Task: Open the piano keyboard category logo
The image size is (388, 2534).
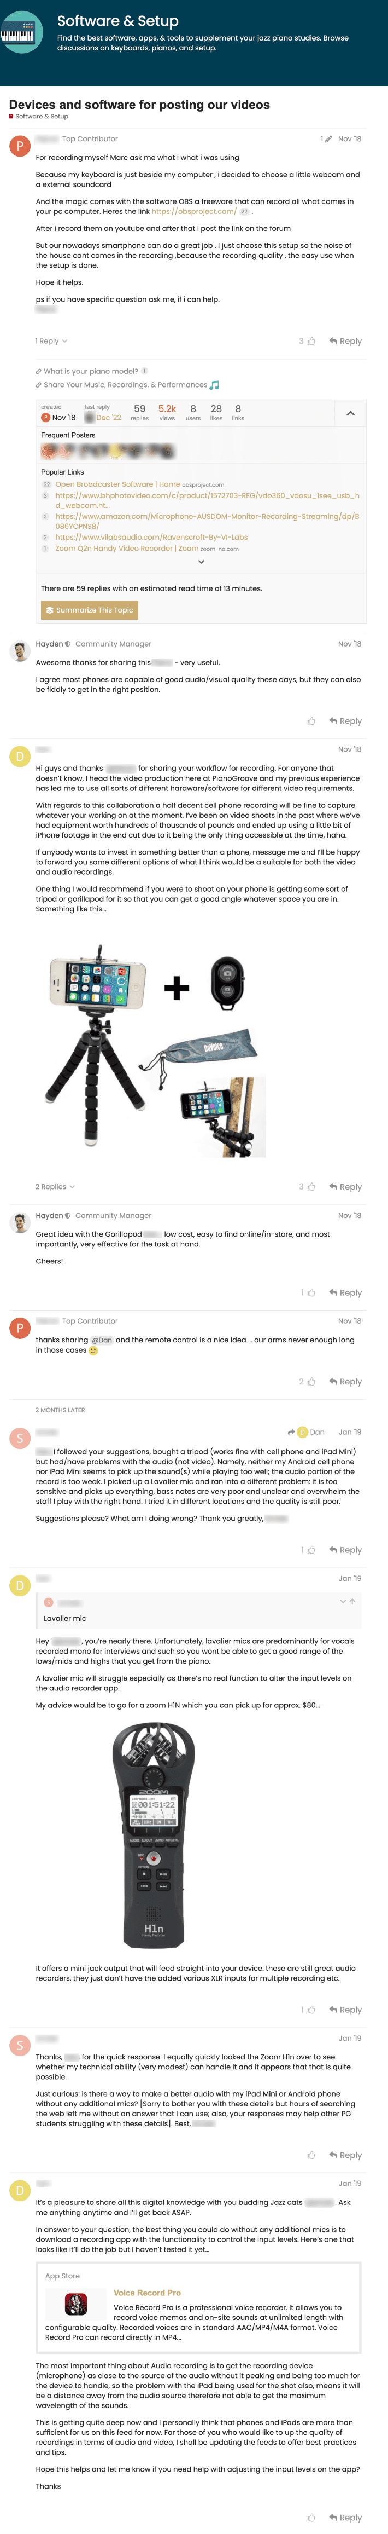Action: tap(22, 33)
